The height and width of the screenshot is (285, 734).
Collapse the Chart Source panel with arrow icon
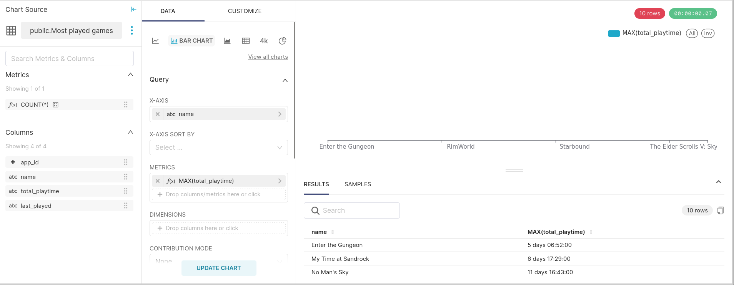pyautogui.click(x=133, y=9)
